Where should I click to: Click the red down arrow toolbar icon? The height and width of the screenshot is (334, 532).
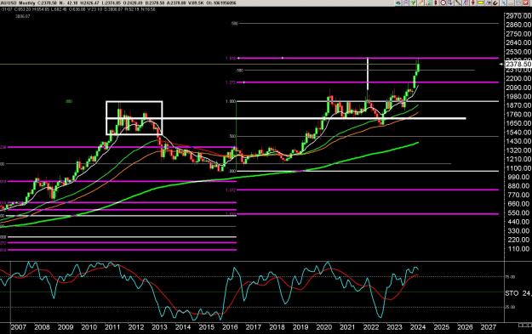(473, 3)
